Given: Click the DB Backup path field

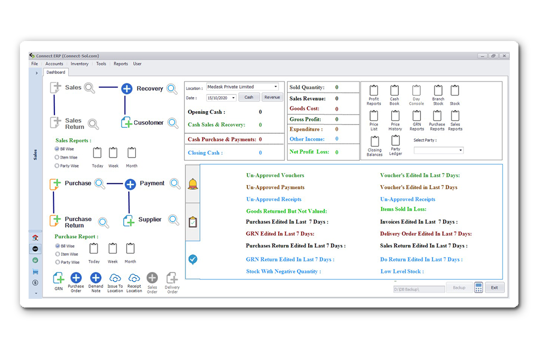Looking at the screenshot, I should tap(419, 289).
